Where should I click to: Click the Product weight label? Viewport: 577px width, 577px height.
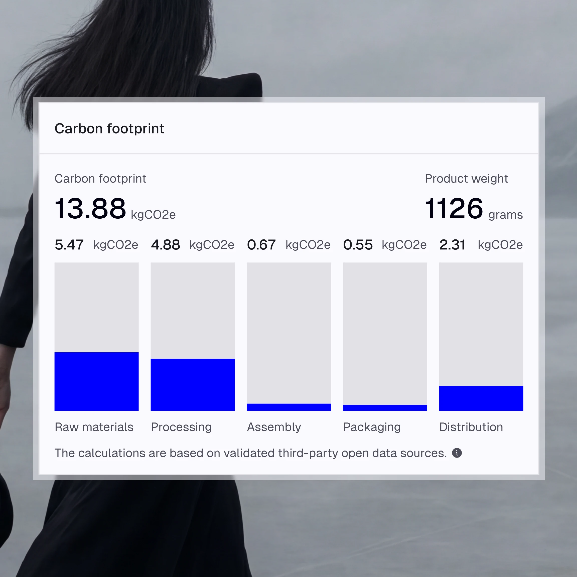click(x=466, y=179)
